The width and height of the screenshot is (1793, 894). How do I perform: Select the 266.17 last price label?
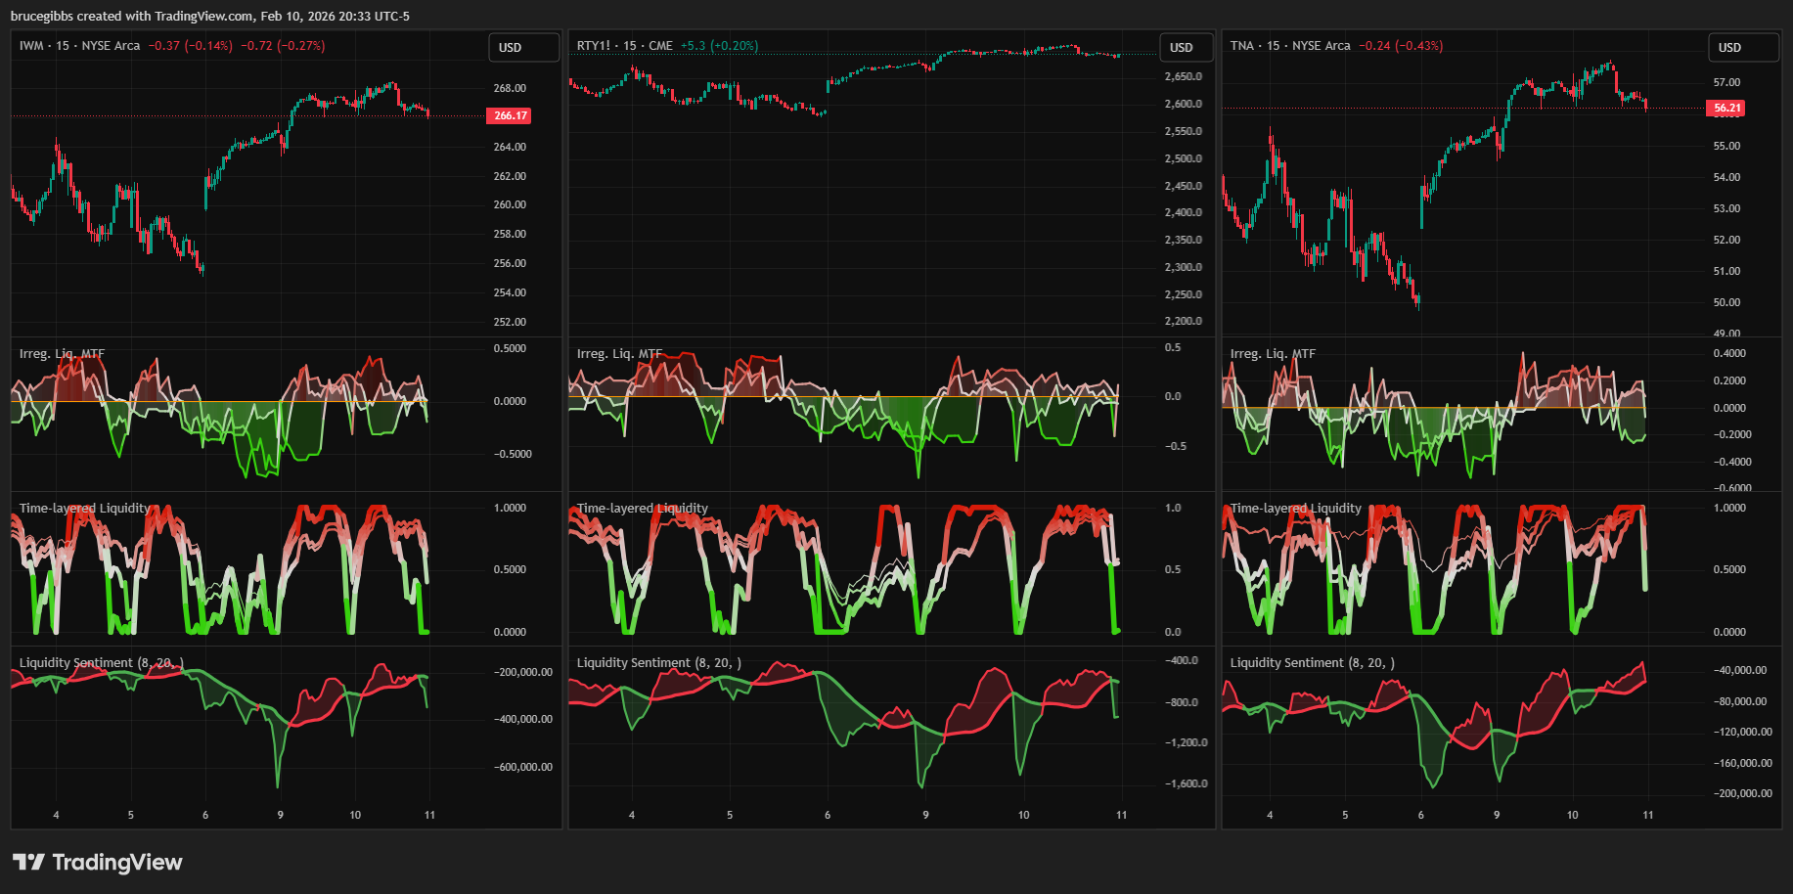(x=510, y=115)
